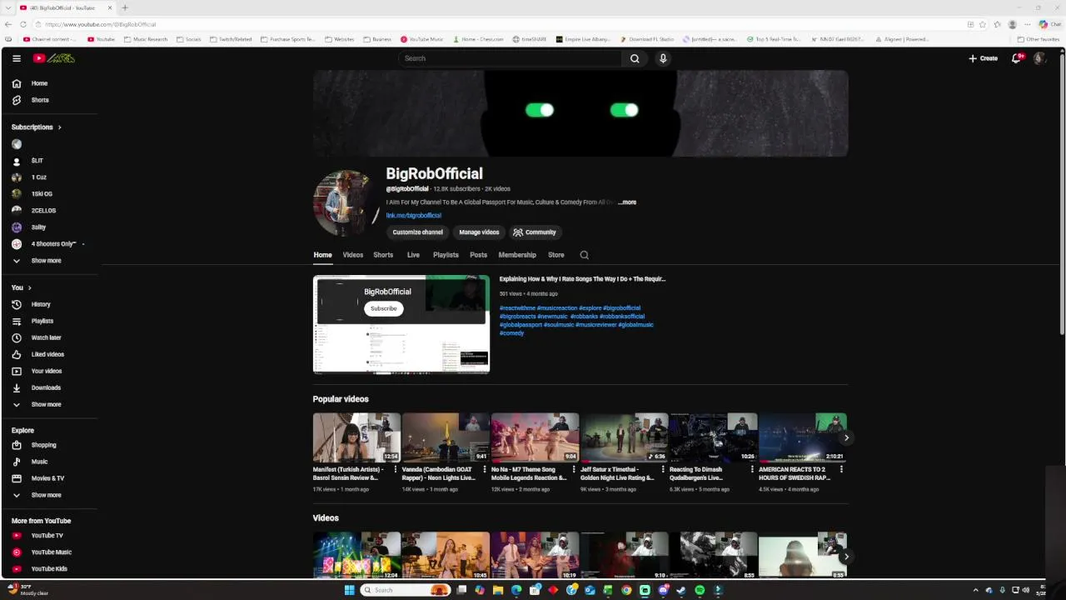Click the Windows Start button
Image resolution: width=1066 pixels, height=600 pixels.
click(x=350, y=590)
